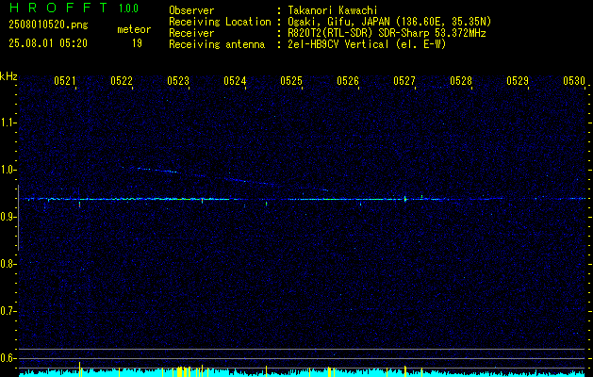Click the 0.8 kHz axis label
This screenshot has width=593, height=377.
(x=8, y=264)
